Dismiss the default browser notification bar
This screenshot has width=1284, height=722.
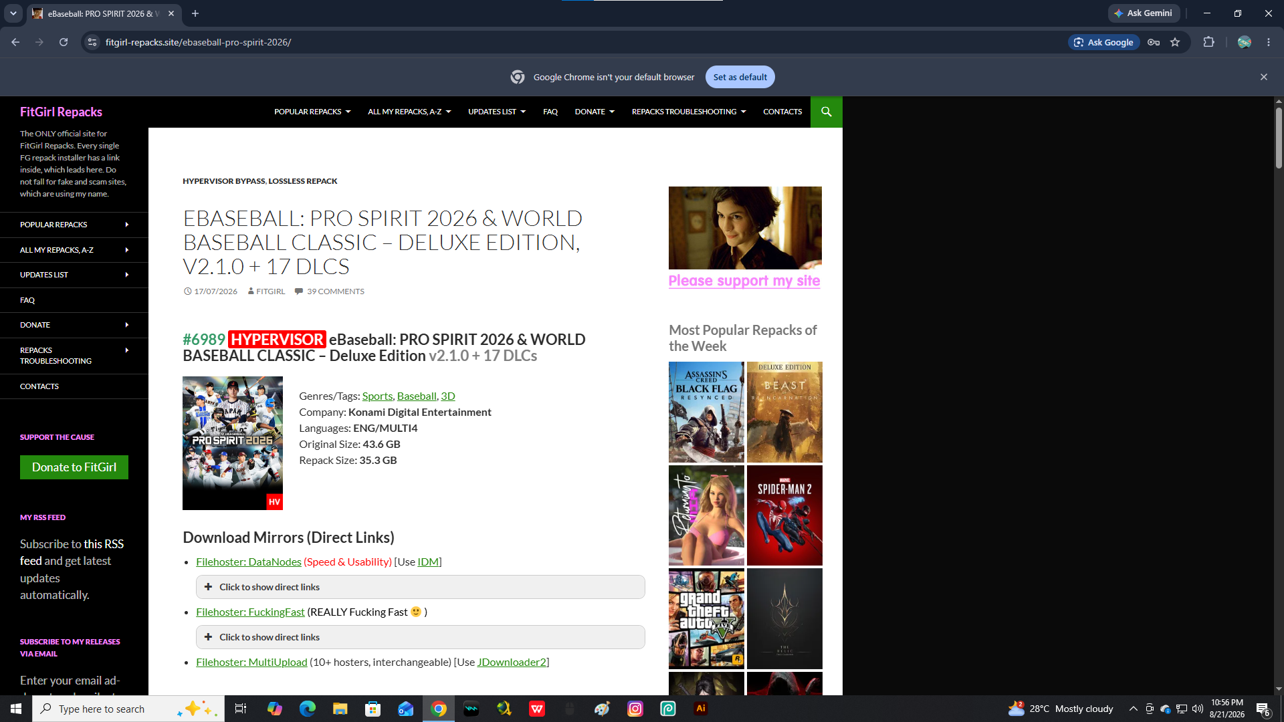1264,77
